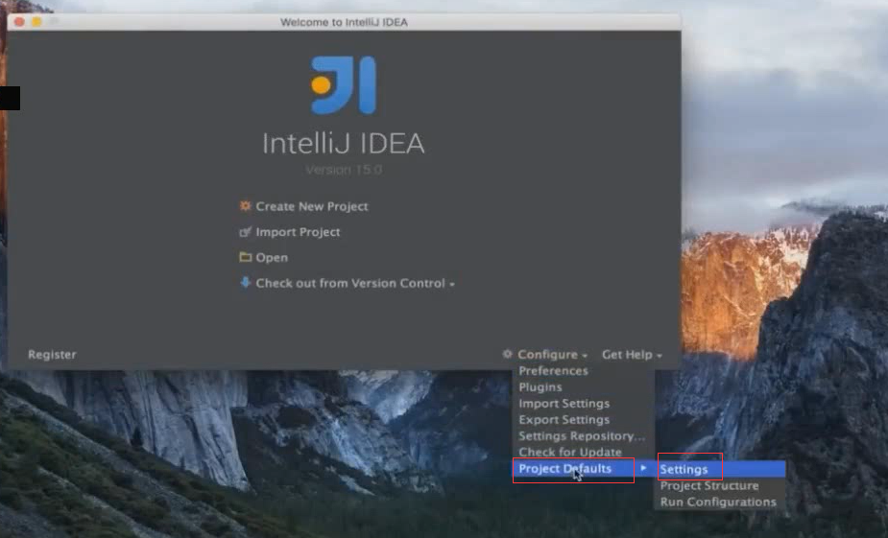The image size is (888, 538).
Task: Minimize the Welcome window with the yellow button
Action: 36,21
